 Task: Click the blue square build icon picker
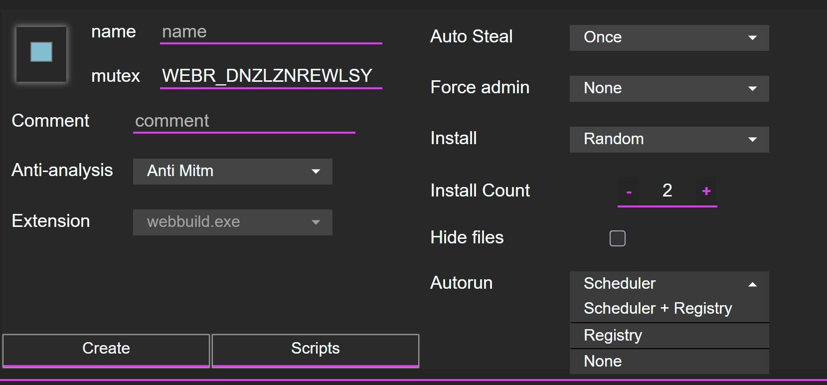[x=41, y=53]
